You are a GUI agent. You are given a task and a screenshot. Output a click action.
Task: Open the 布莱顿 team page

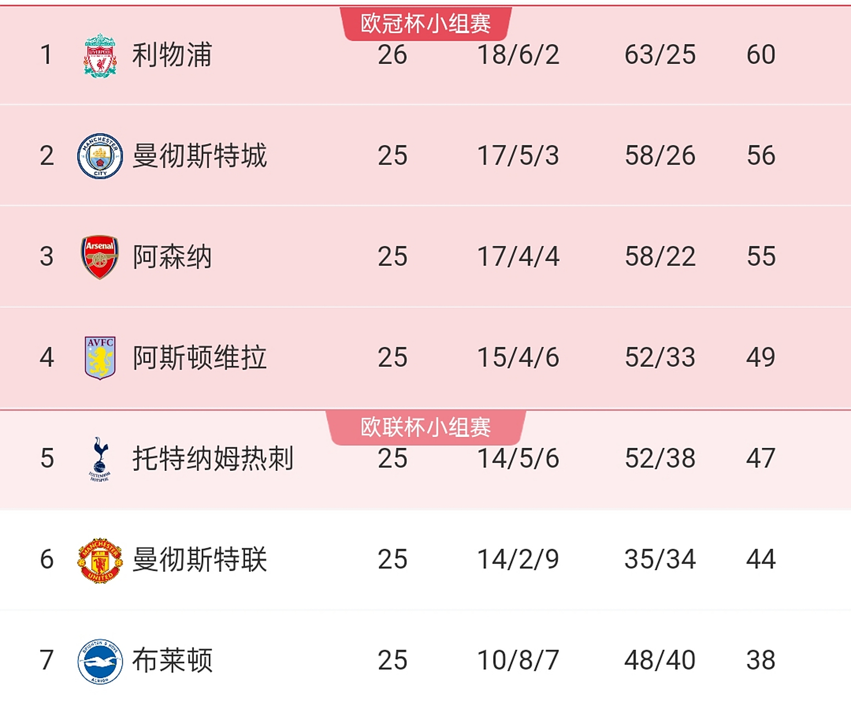172,660
